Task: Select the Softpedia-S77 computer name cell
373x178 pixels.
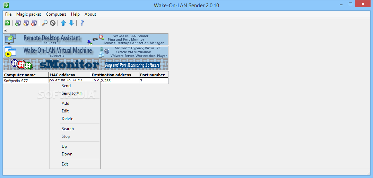Action: [x=26, y=80]
